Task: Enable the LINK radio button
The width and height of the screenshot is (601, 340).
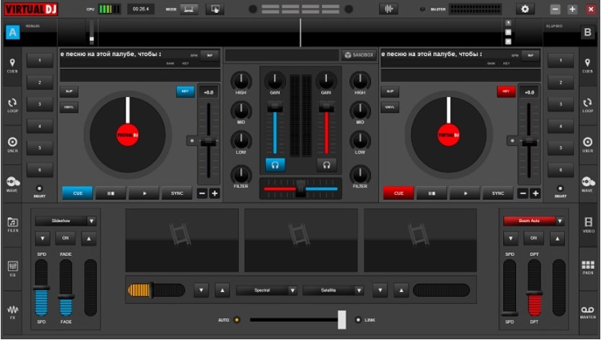Action: pos(359,320)
